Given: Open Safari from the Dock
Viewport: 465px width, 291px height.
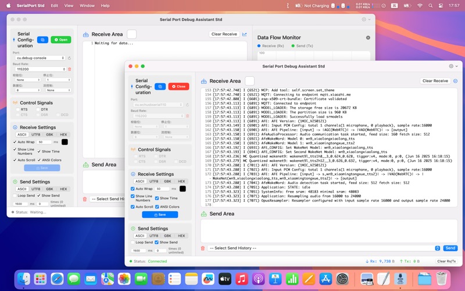Looking at the screenshot, I should coord(57,279).
